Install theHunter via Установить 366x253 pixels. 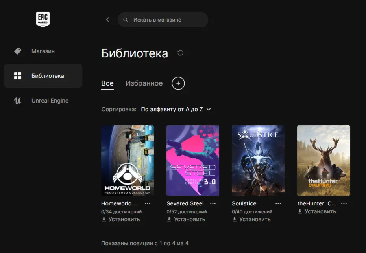tap(317, 211)
